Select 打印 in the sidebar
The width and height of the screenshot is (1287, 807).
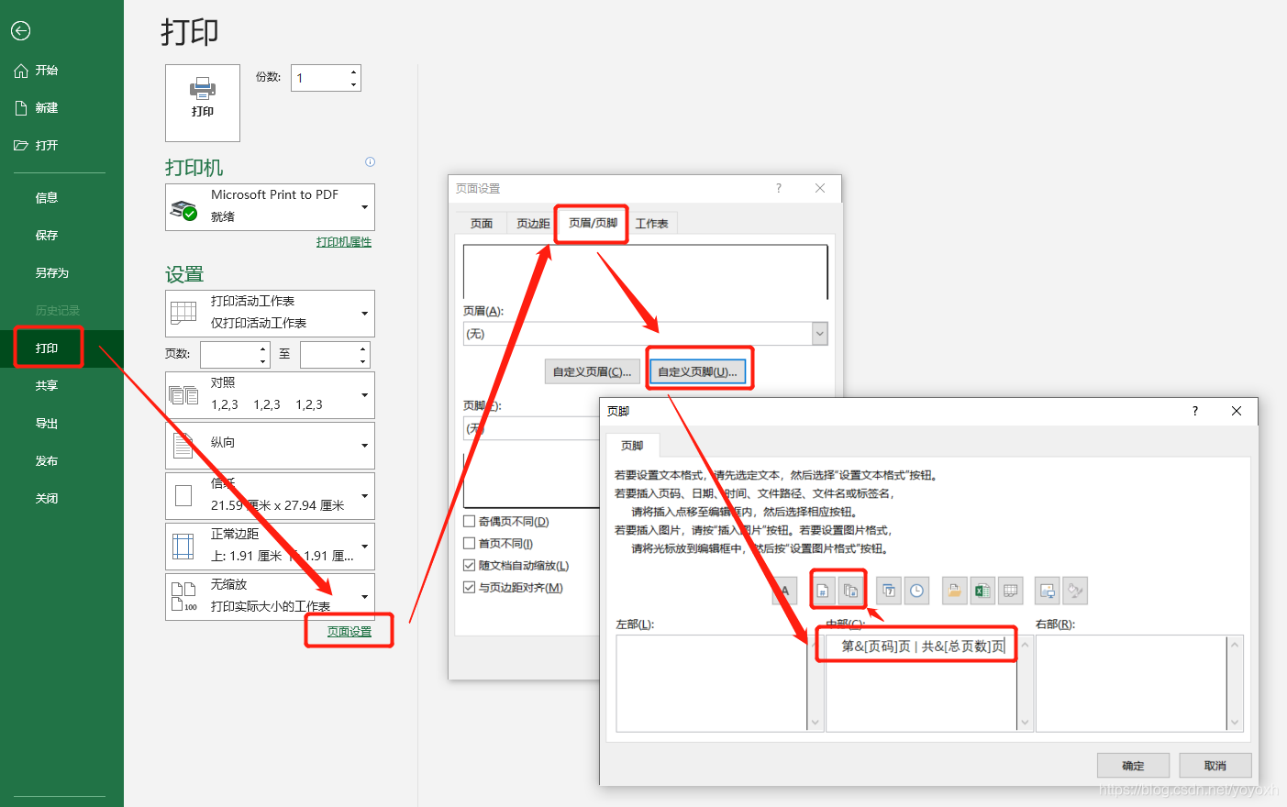(x=47, y=348)
